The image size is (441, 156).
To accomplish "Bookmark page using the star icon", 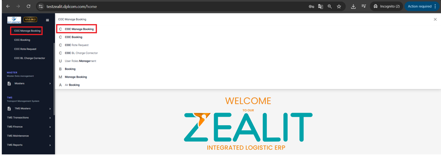I will click(x=339, y=6).
